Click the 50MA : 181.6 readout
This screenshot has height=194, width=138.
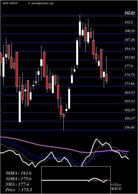point(18,173)
